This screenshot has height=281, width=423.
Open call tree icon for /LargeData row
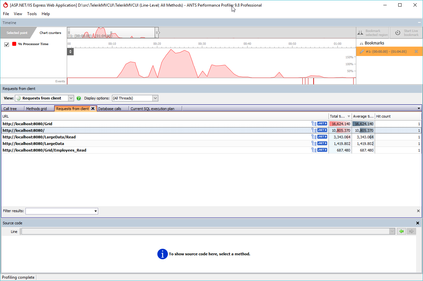click(314, 143)
